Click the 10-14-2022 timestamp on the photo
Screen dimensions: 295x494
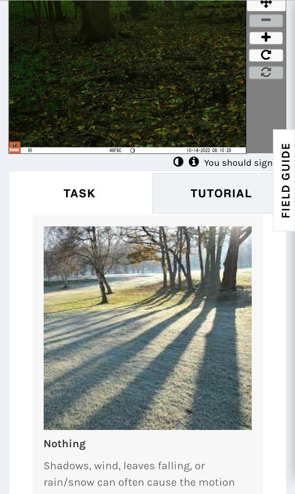pos(209,151)
